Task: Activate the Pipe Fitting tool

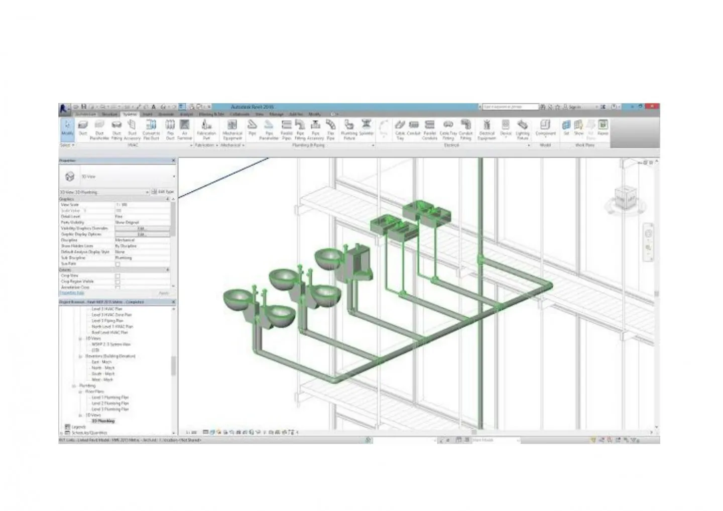Action: 300,127
